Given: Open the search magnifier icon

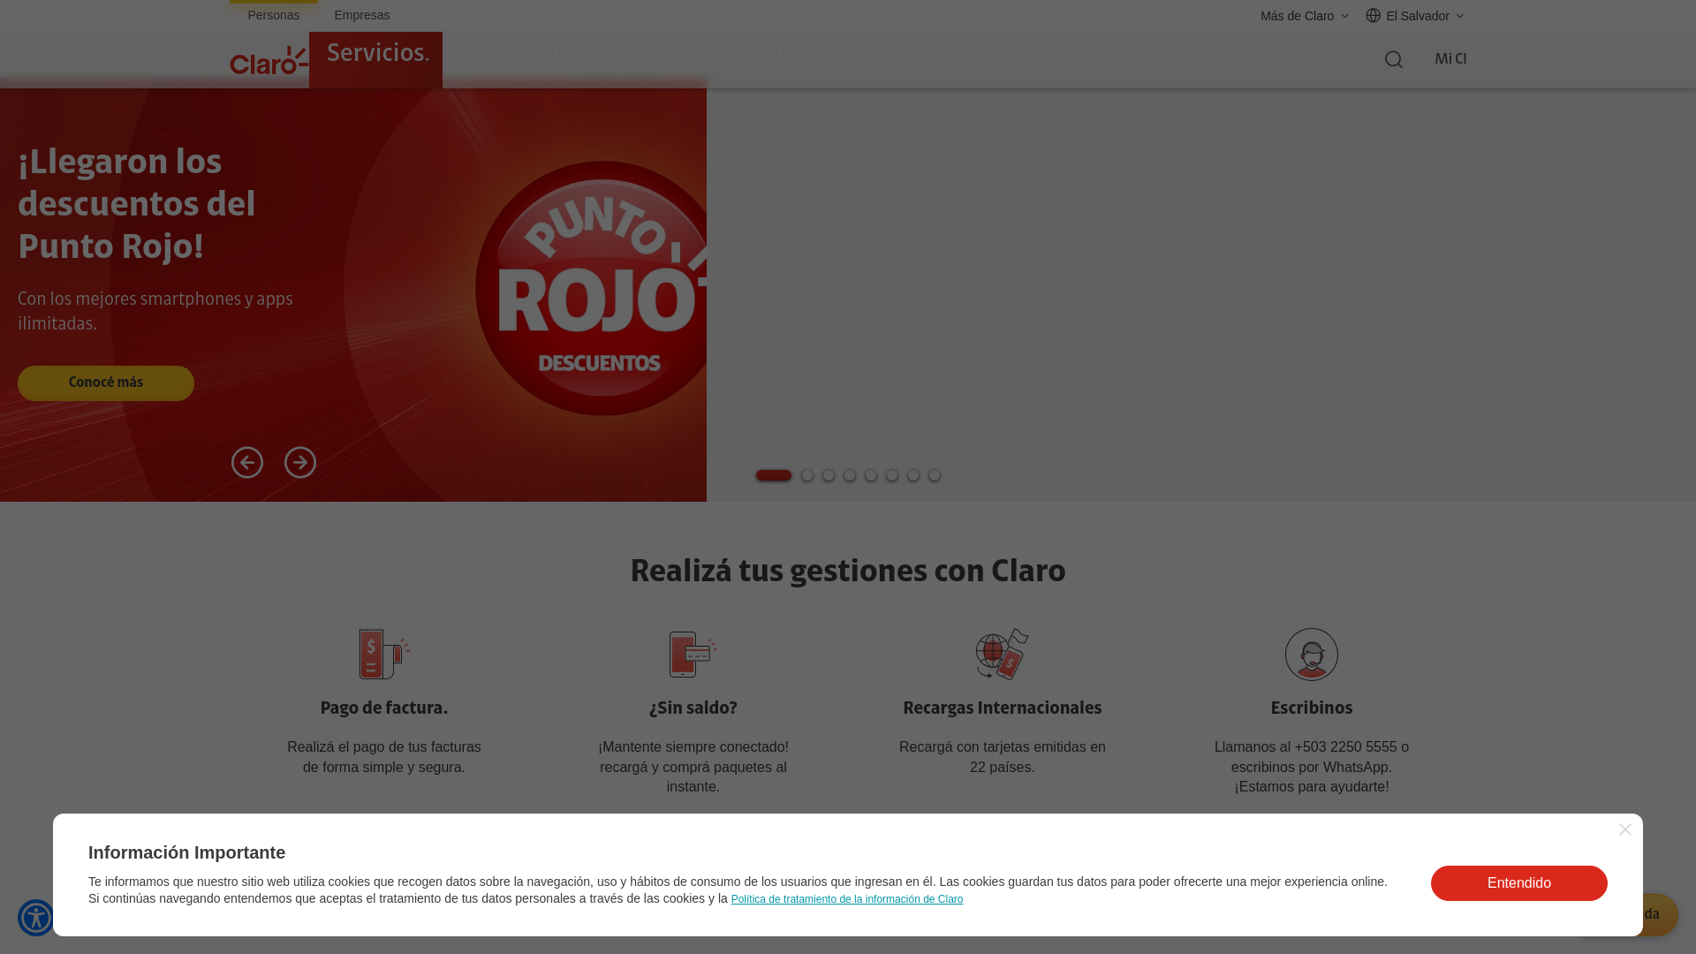Looking at the screenshot, I should point(1393,59).
